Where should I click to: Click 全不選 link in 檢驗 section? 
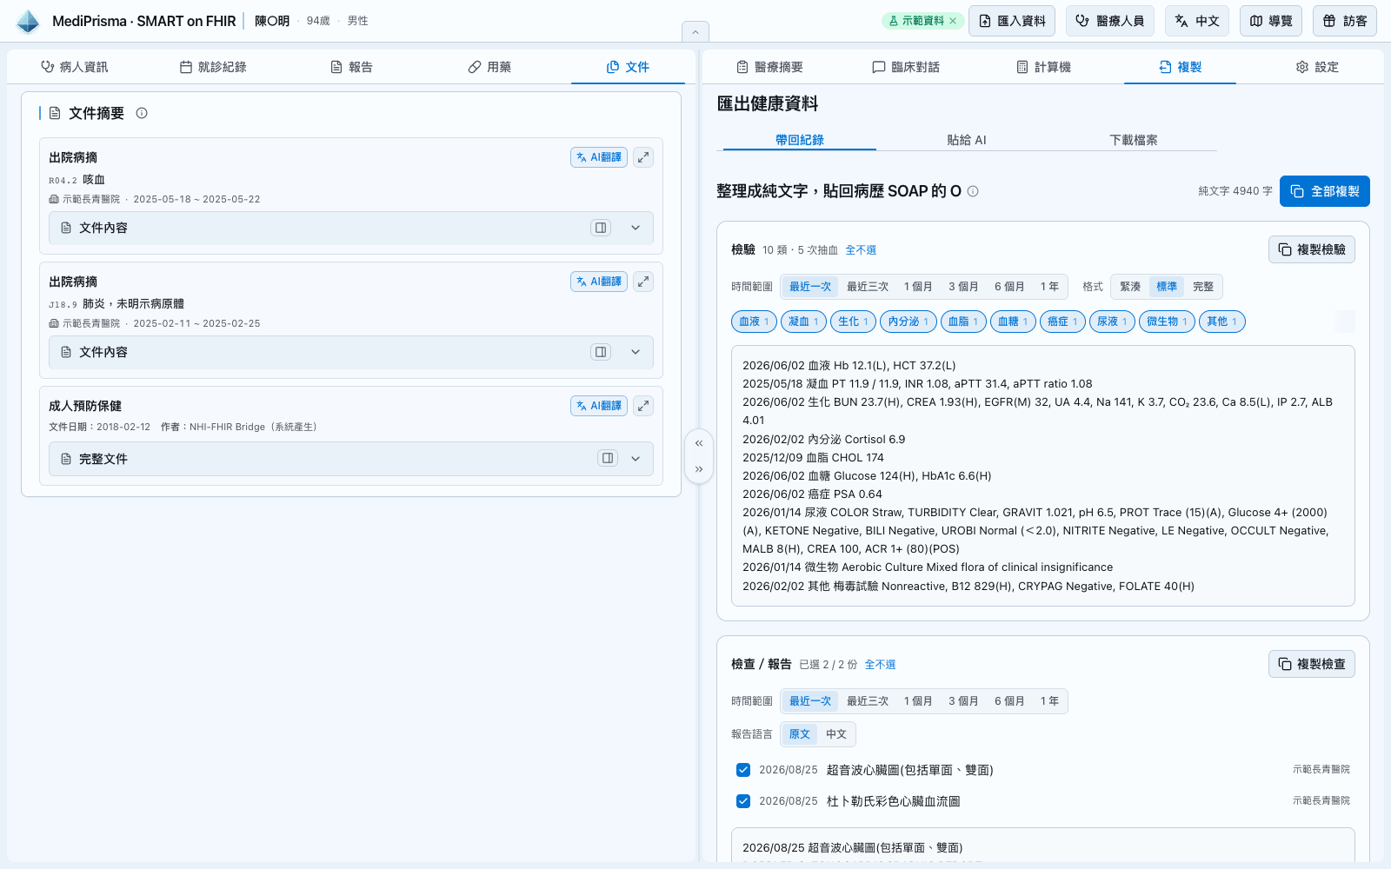coord(861,250)
